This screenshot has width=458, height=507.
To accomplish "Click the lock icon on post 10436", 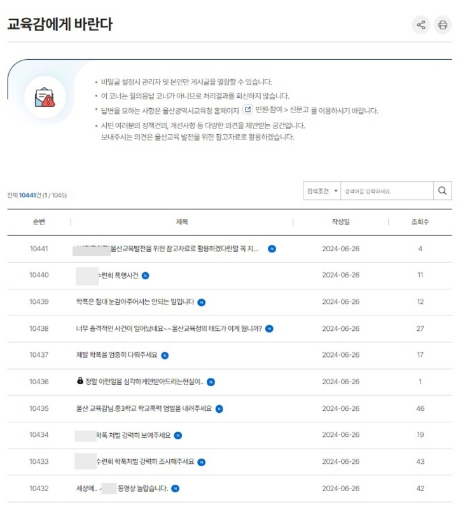I will coord(80,380).
